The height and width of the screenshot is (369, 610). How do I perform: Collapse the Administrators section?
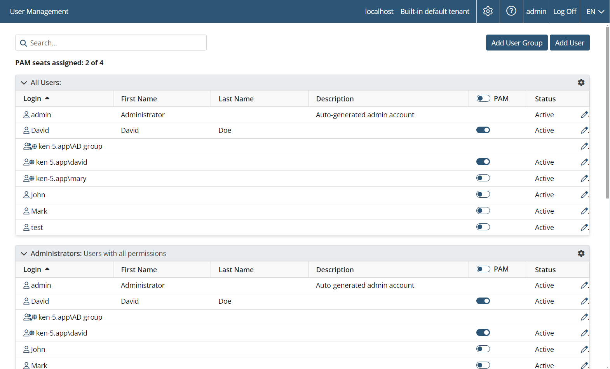click(x=24, y=254)
